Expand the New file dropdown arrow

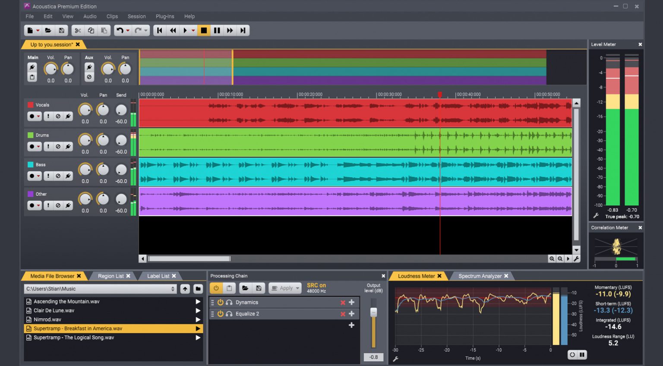(38, 30)
